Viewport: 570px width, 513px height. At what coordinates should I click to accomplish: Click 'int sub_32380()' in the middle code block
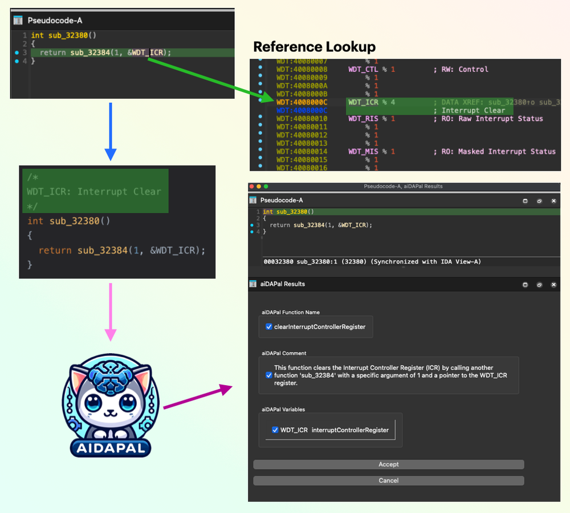(69, 221)
